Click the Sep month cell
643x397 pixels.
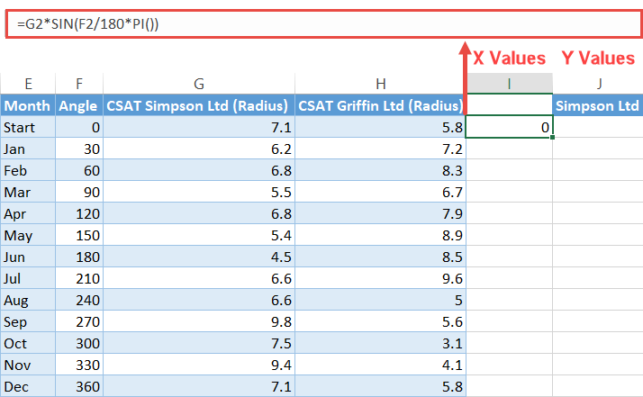(28, 321)
